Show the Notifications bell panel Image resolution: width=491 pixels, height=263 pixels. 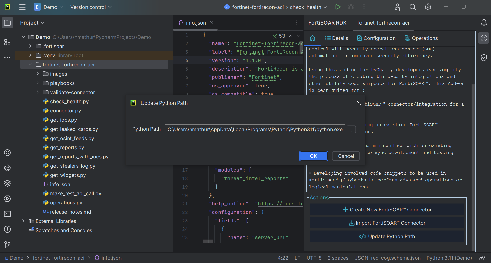click(484, 23)
